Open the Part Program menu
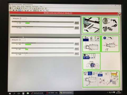This screenshot has height=95, width=127. (x=35, y=7)
